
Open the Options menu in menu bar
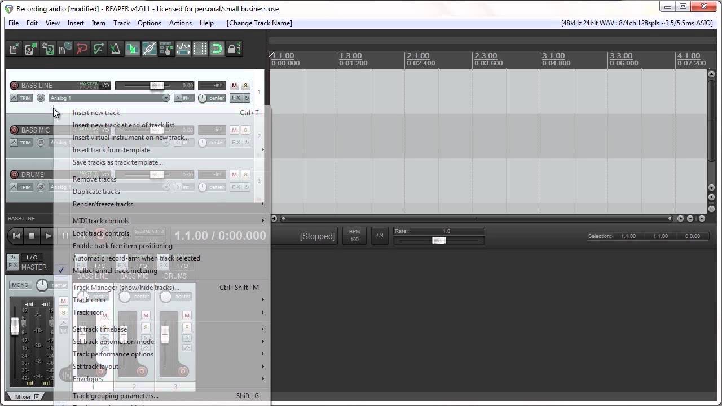[149, 23]
